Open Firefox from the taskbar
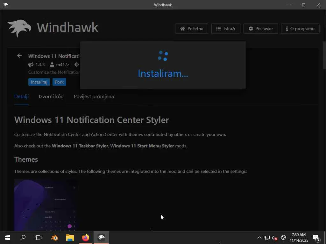Viewport: 326px width, 244px height. pos(85,238)
